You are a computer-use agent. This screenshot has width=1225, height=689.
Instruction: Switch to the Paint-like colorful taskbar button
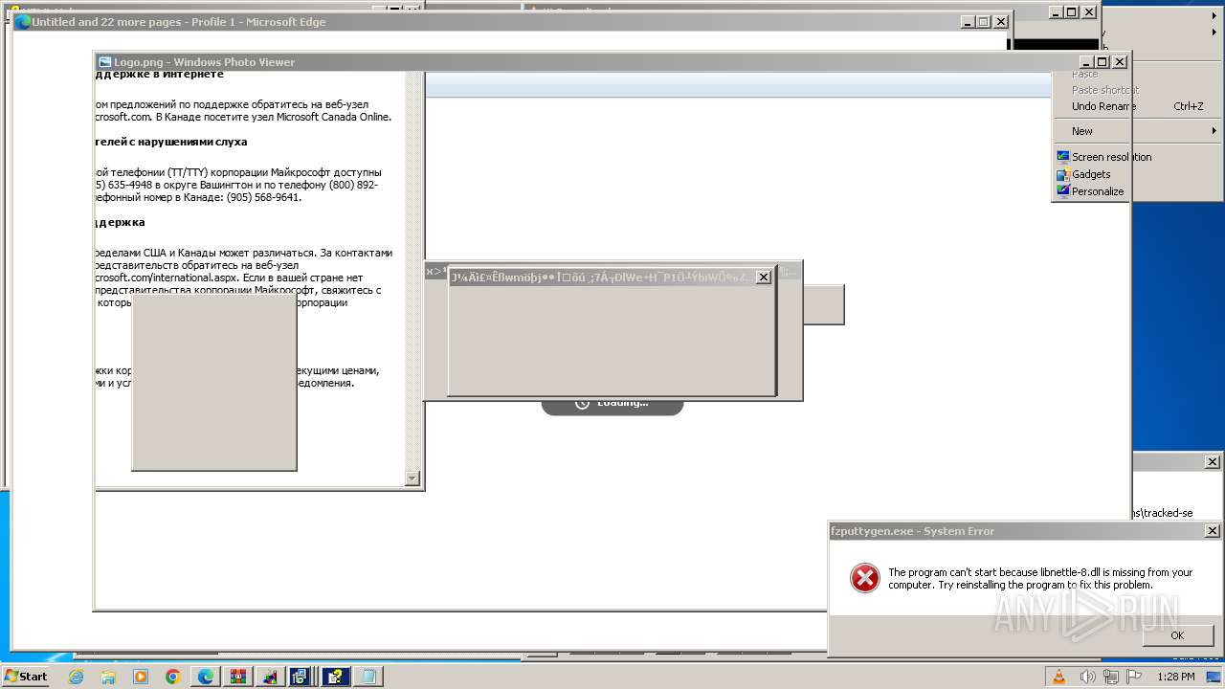tap(271, 677)
